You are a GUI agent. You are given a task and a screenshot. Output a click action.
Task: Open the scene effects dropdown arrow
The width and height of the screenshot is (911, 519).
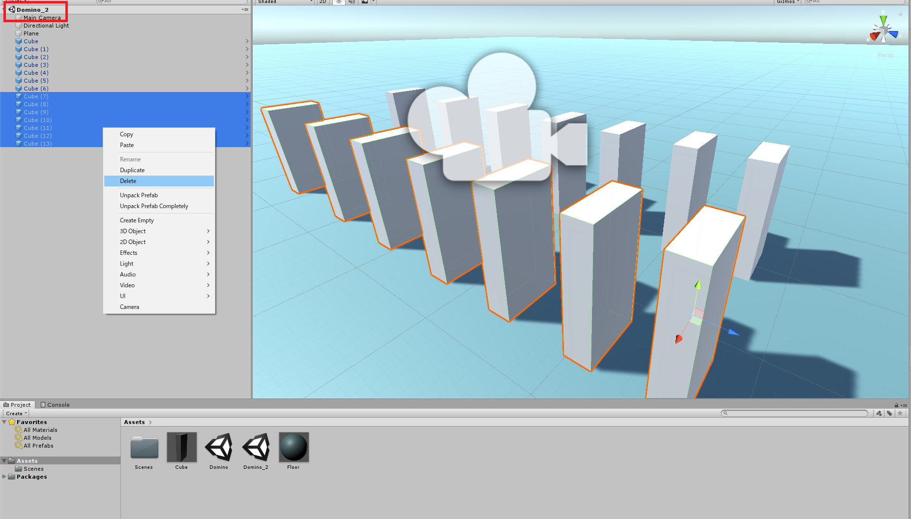pyautogui.click(x=373, y=2)
